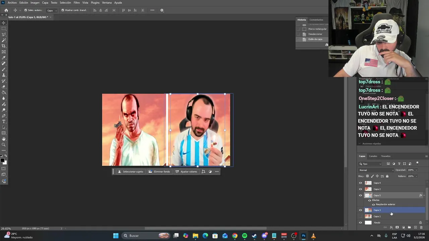Select the Brush tool
Viewport: 429px width, 241px height.
point(4,69)
